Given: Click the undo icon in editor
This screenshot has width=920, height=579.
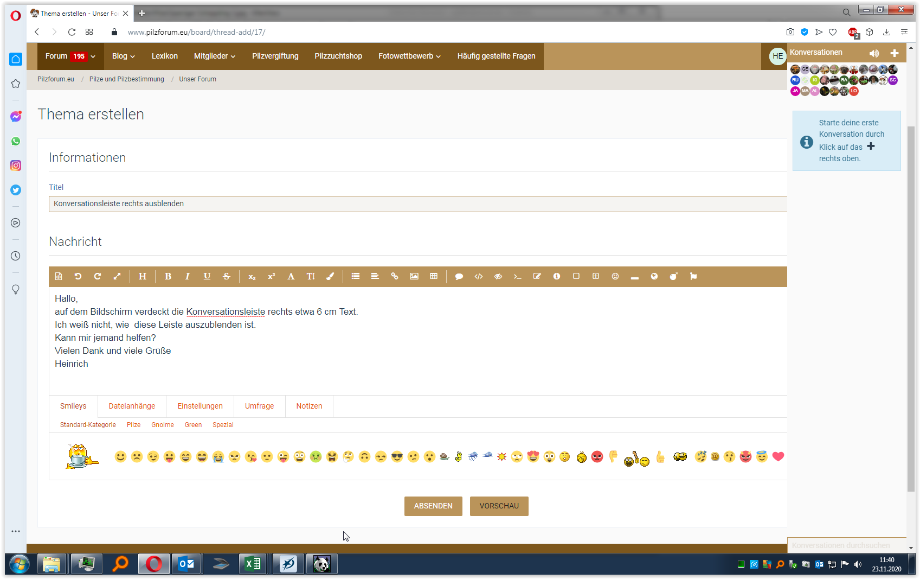Looking at the screenshot, I should (x=78, y=276).
